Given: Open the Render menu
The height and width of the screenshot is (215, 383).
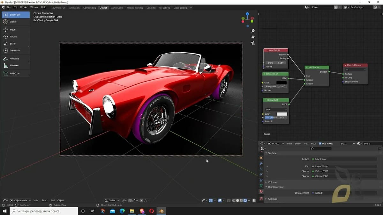Looking at the screenshot, I should [x=24, y=7].
